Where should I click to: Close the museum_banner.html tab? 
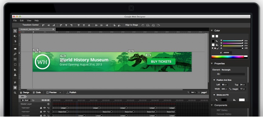(x=53, y=29)
